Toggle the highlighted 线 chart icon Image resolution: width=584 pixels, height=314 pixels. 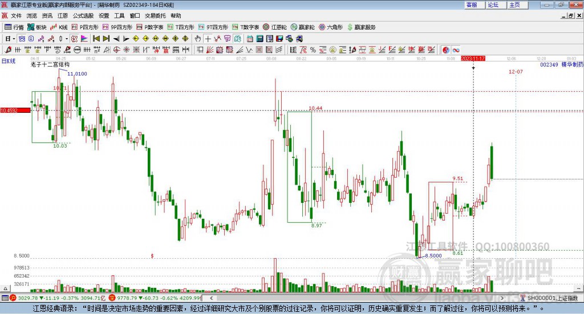pos(237,39)
